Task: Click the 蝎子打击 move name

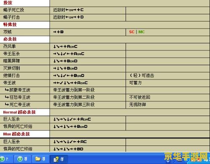Action: tap(11, 17)
